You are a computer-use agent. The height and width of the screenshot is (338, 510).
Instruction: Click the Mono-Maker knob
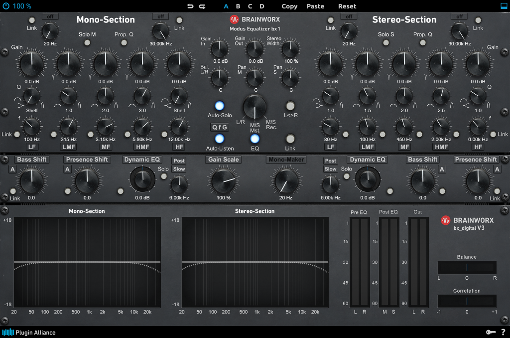click(286, 181)
